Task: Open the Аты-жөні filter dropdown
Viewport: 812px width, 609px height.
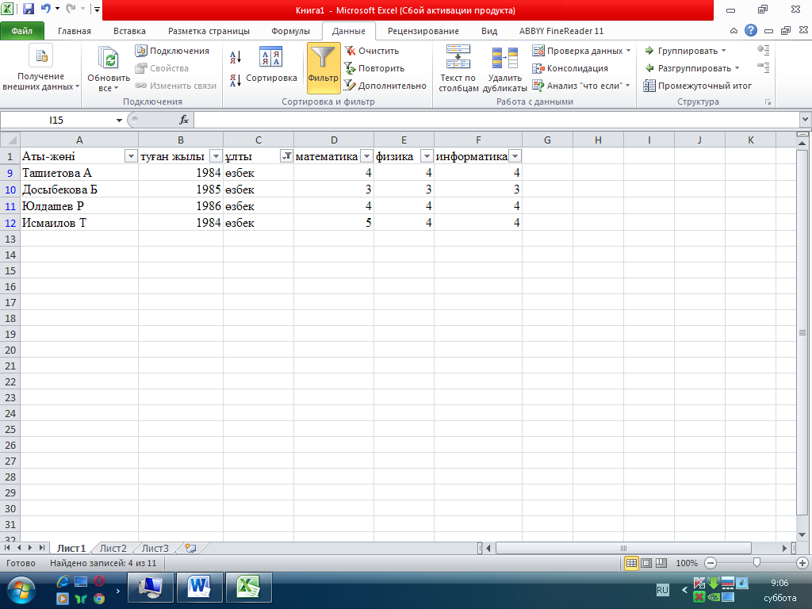Action: tap(131, 156)
